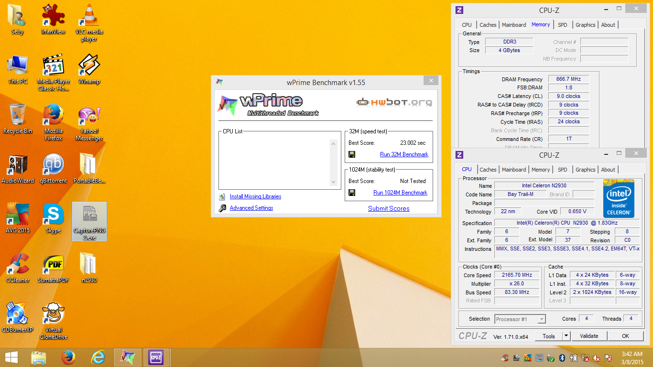
Task: Open SPD tab in lower CPU-Z window
Action: click(563, 170)
